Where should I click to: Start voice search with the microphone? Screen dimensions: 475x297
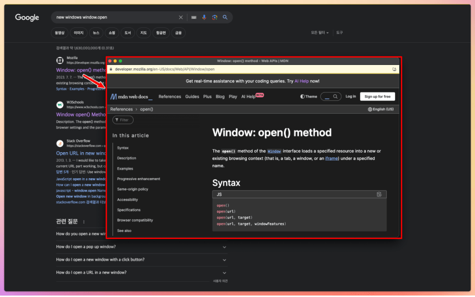[204, 18]
